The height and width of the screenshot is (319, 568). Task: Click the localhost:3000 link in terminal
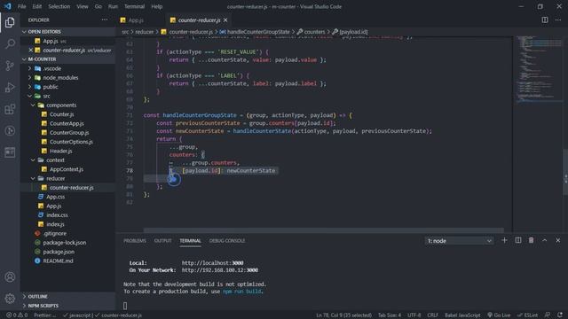click(213, 263)
